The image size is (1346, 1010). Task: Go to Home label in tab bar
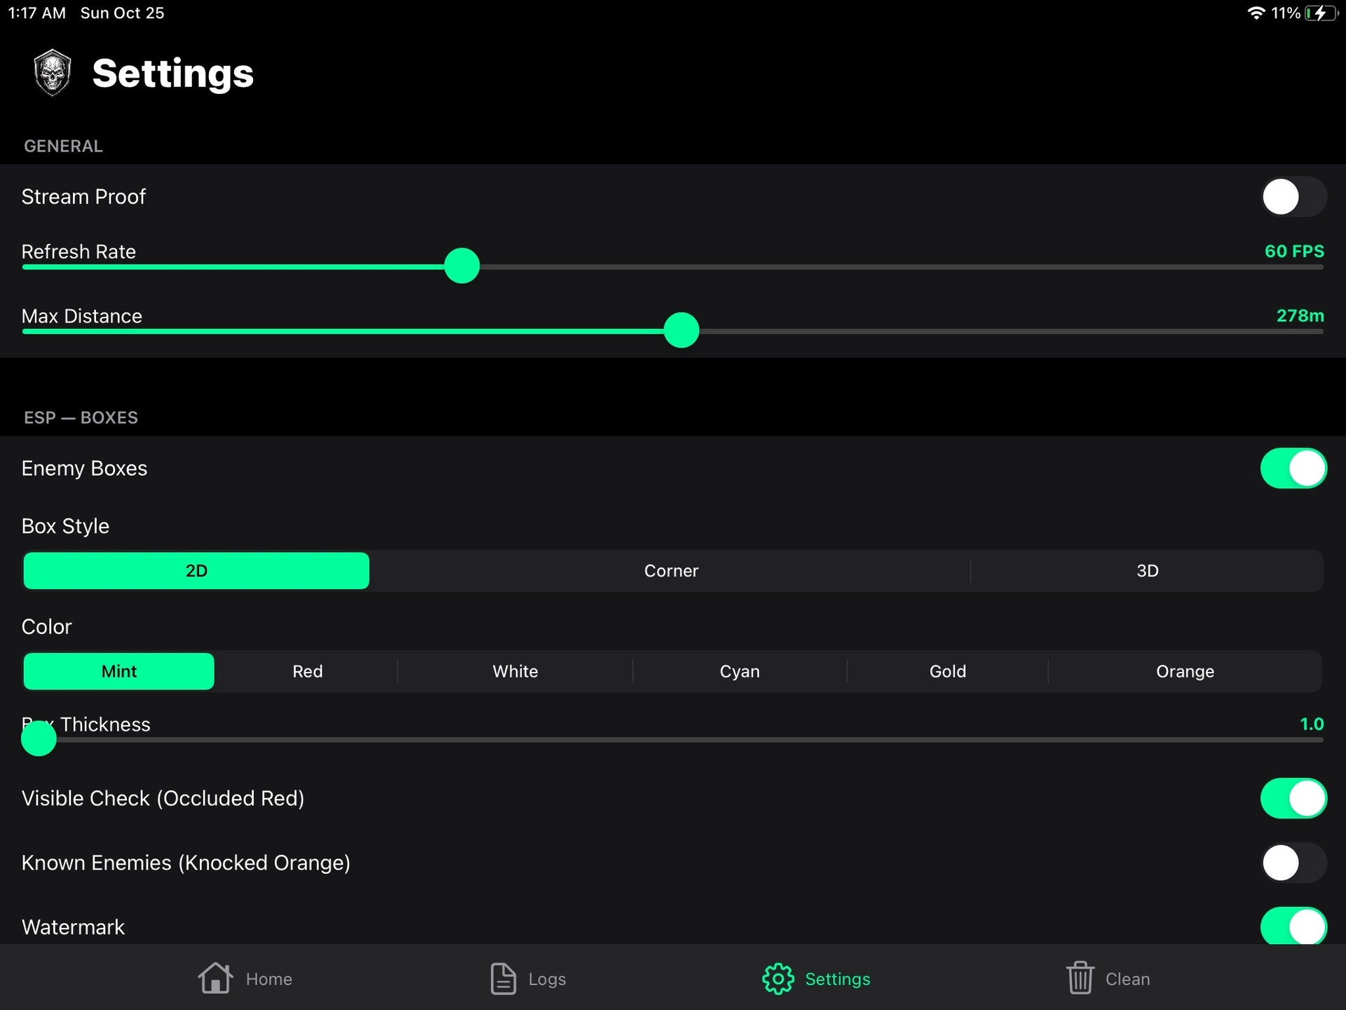[x=269, y=979]
